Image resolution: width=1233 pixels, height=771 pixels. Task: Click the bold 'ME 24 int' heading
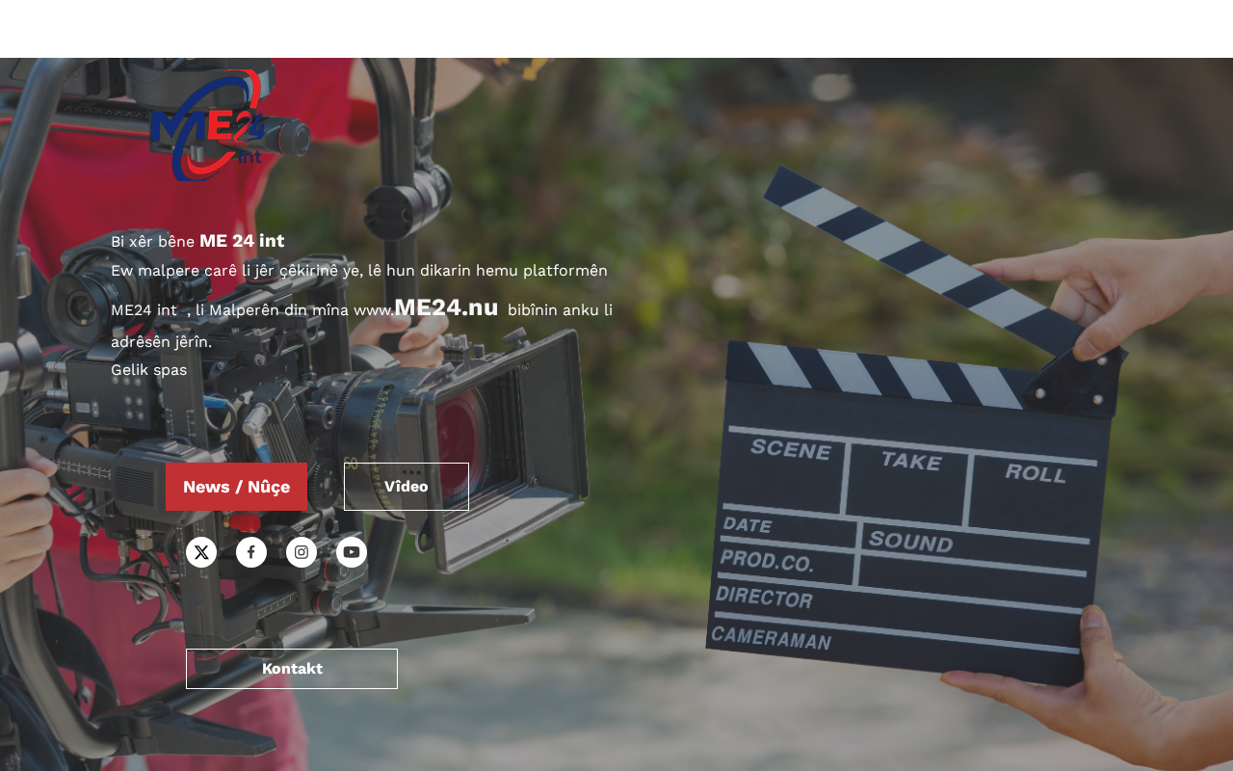pos(242,241)
